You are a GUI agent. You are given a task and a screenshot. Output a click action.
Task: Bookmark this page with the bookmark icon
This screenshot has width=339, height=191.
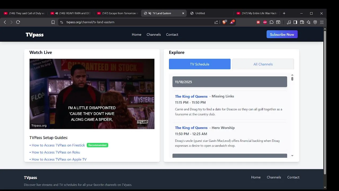tap(53, 22)
